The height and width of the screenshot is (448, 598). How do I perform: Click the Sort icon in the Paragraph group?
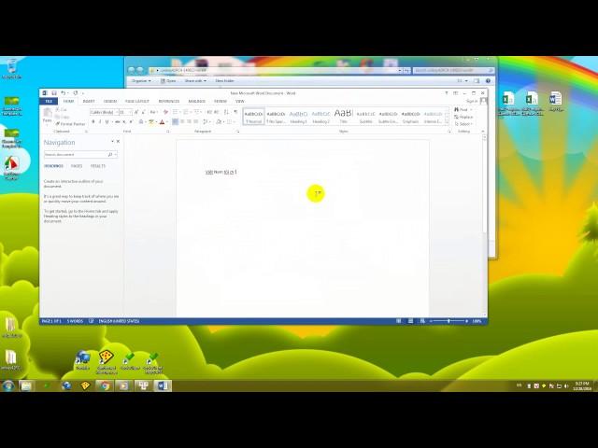pos(226,112)
